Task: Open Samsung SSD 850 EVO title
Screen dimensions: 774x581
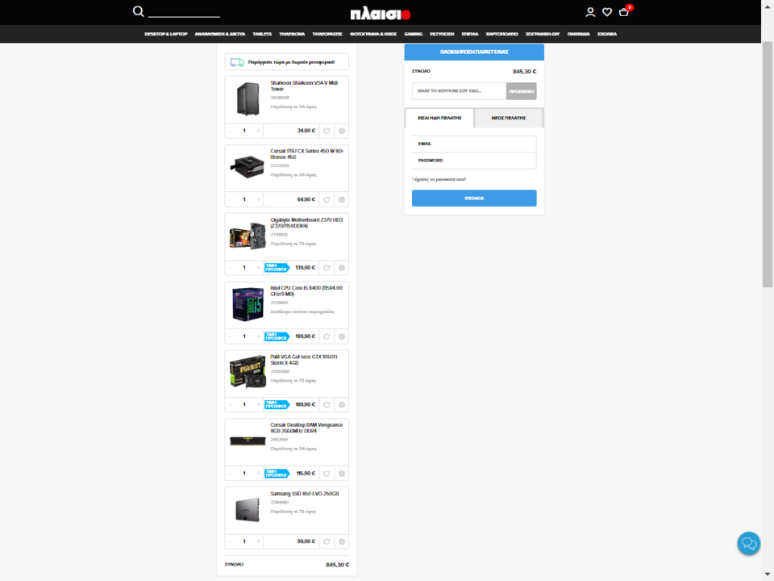Action: [305, 494]
